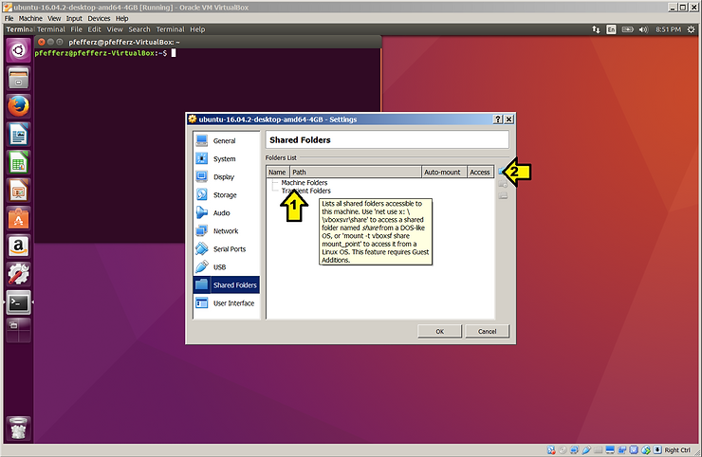Click the hard disk activity status icon
Screen dimensions: 702x457
[551, 449]
